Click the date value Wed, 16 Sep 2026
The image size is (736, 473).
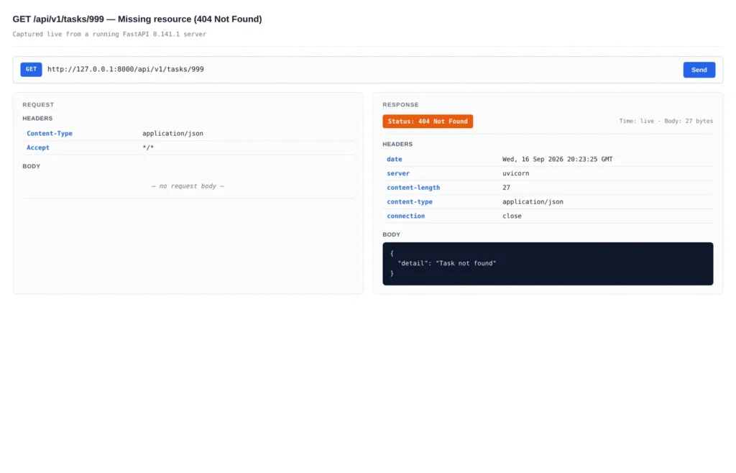(x=557, y=159)
